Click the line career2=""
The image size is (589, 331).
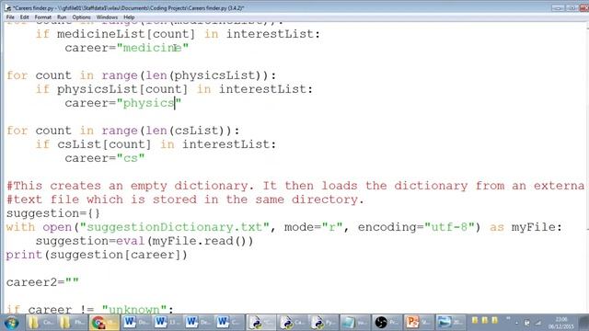click(x=42, y=282)
